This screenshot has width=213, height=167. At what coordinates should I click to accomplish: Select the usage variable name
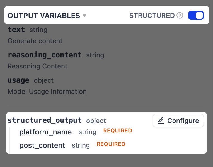pyautogui.click(x=18, y=80)
